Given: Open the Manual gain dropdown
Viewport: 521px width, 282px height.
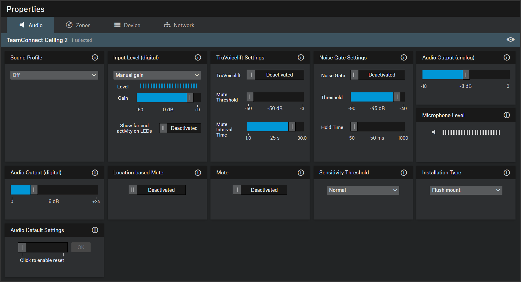Looking at the screenshot, I should (x=157, y=75).
